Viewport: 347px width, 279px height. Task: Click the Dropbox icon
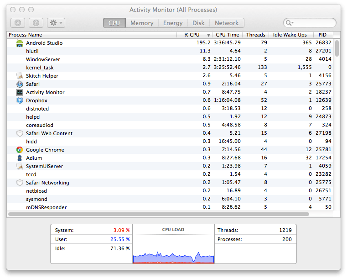20,100
